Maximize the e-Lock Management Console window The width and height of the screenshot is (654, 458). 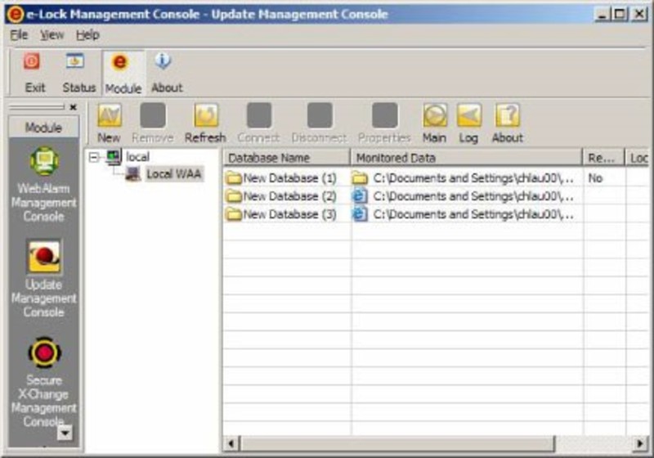(620, 15)
